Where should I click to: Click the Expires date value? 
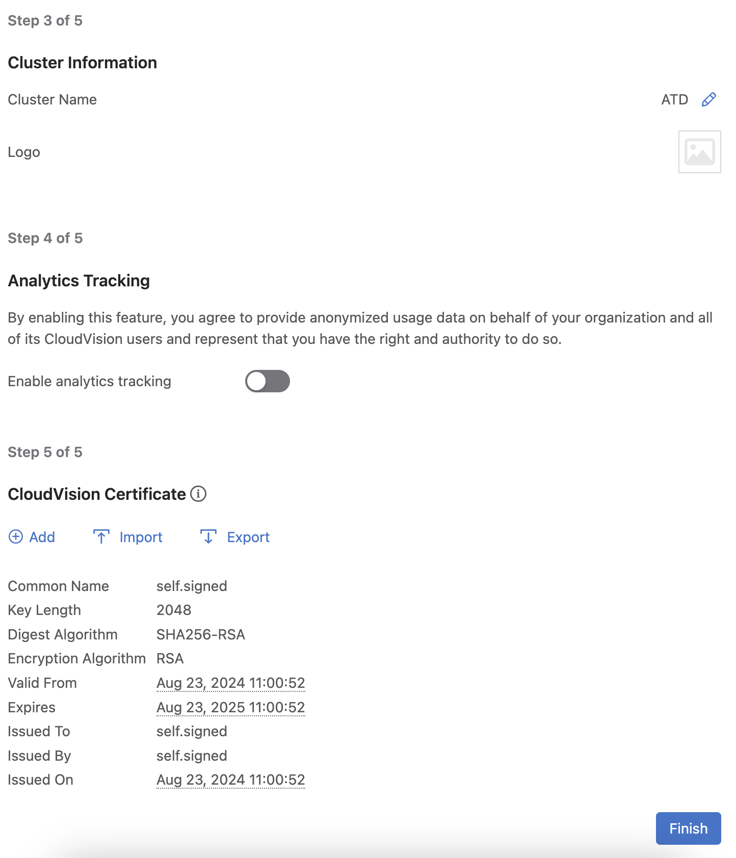(230, 707)
